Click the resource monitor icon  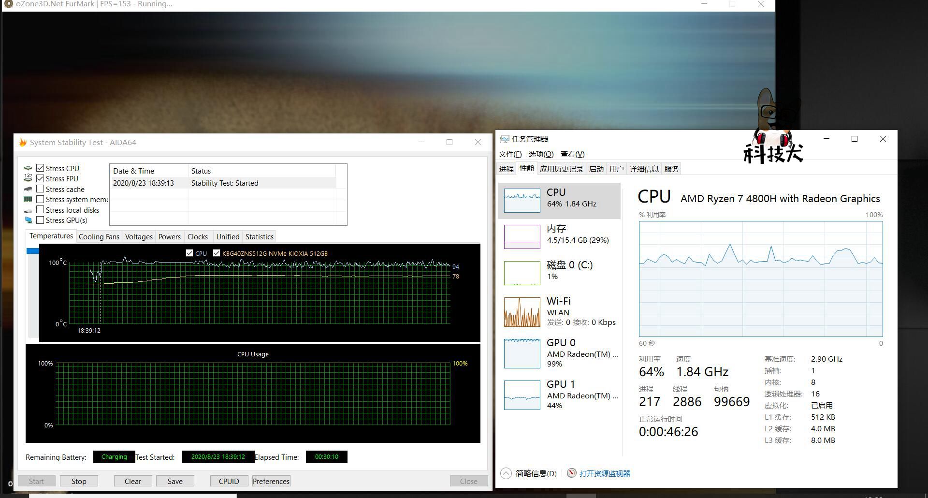point(572,473)
